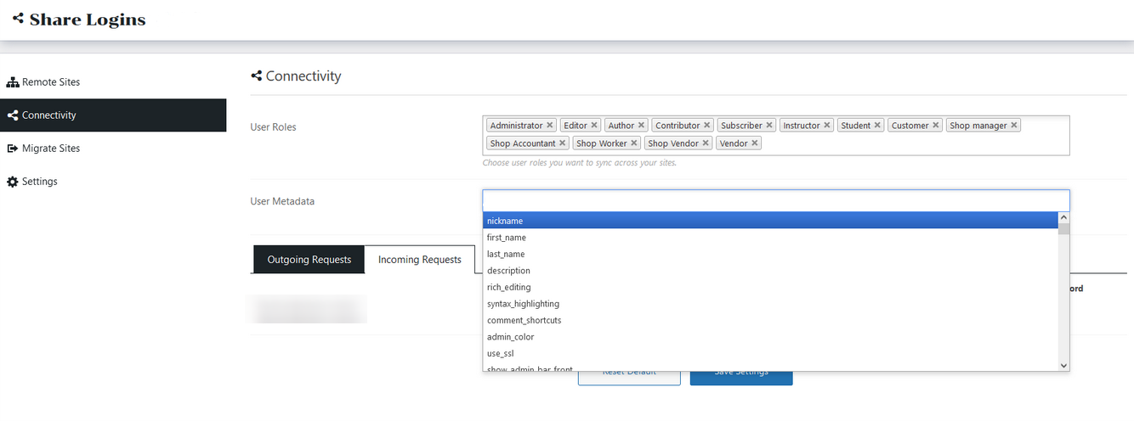The image size is (1134, 421).
Task: Remove the Administrator role tag
Action: pyautogui.click(x=550, y=126)
